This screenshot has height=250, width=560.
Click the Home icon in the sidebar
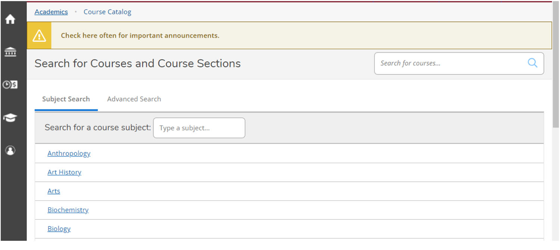click(10, 19)
